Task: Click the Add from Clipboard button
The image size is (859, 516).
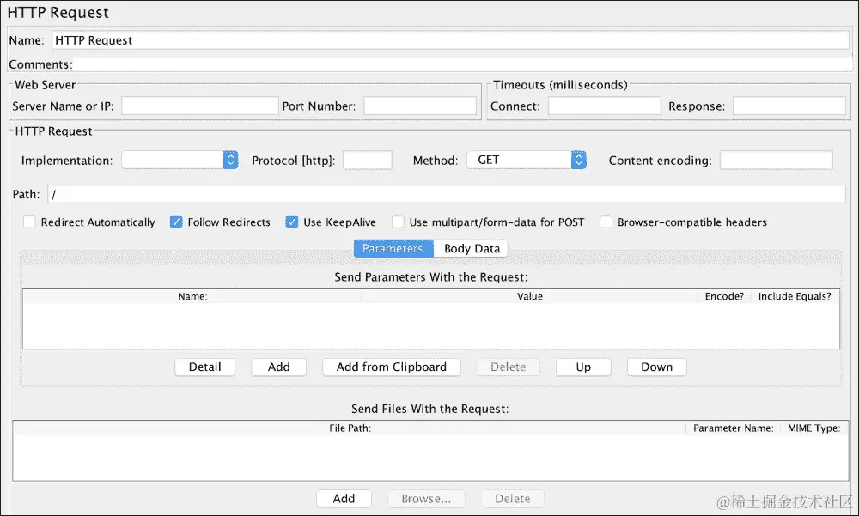Action: [x=391, y=367]
